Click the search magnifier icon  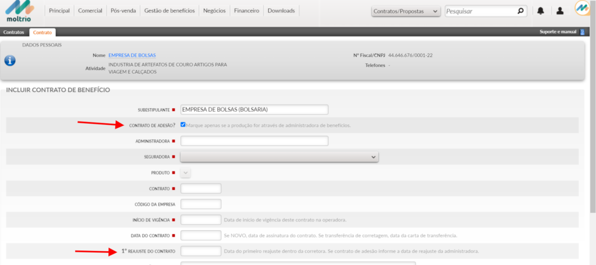520,11
